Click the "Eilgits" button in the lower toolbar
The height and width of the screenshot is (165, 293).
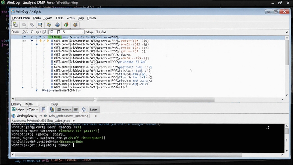click(18, 109)
